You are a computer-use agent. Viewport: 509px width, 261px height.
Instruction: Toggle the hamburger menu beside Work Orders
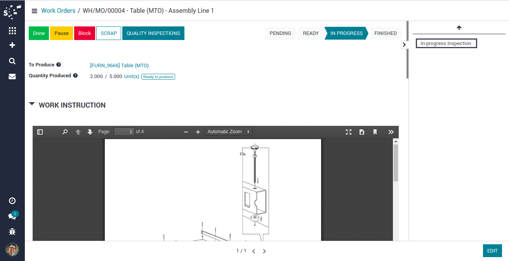click(x=35, y=11)
